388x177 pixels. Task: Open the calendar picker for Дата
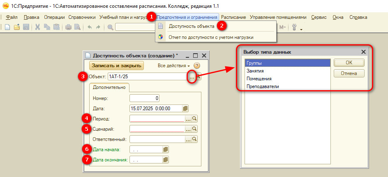[x=185, y=108]
